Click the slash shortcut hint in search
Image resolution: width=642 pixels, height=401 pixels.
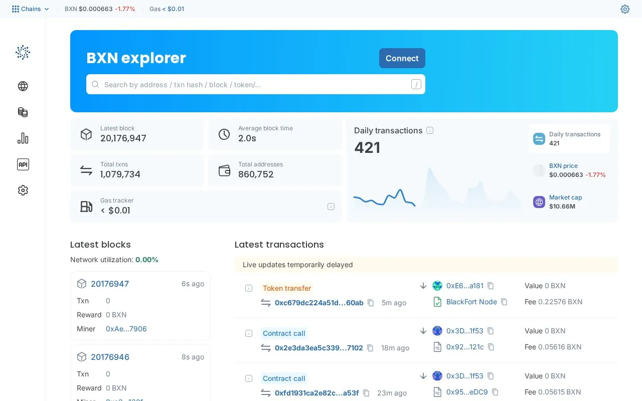[x=416, y=84]
